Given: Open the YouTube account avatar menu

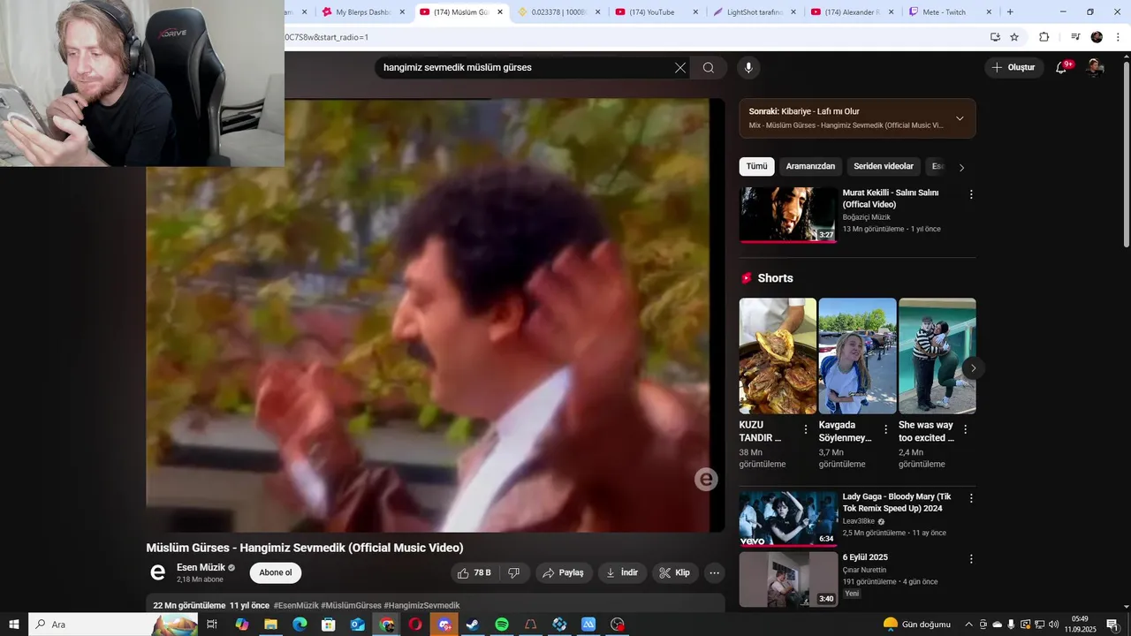Looking at the screenshot, I should 1095,67.
